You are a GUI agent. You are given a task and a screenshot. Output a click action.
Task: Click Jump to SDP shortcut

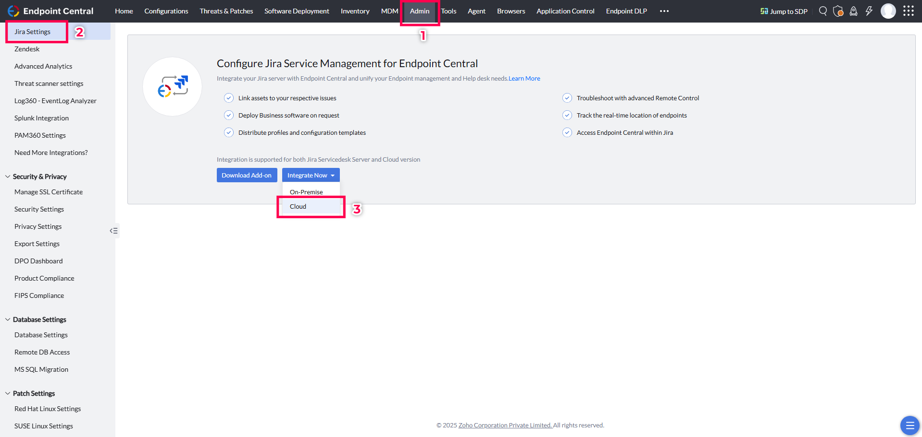tap(784, 11)
